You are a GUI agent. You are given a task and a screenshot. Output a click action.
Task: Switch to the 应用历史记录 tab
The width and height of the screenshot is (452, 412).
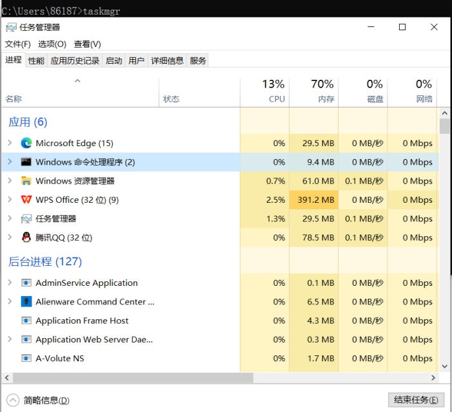click(75, 61)
